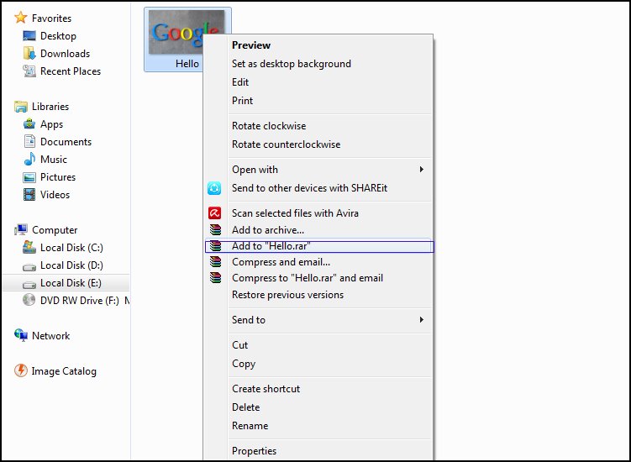631x462 pixels.
Task: Click the Videos film icon
Action: coord(29,195)
